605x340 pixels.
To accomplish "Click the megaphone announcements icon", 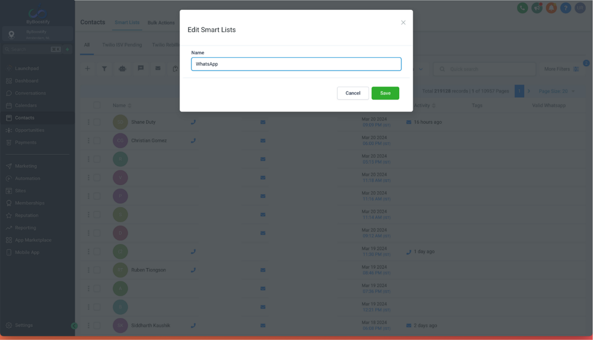I will (x=537, y=8).
